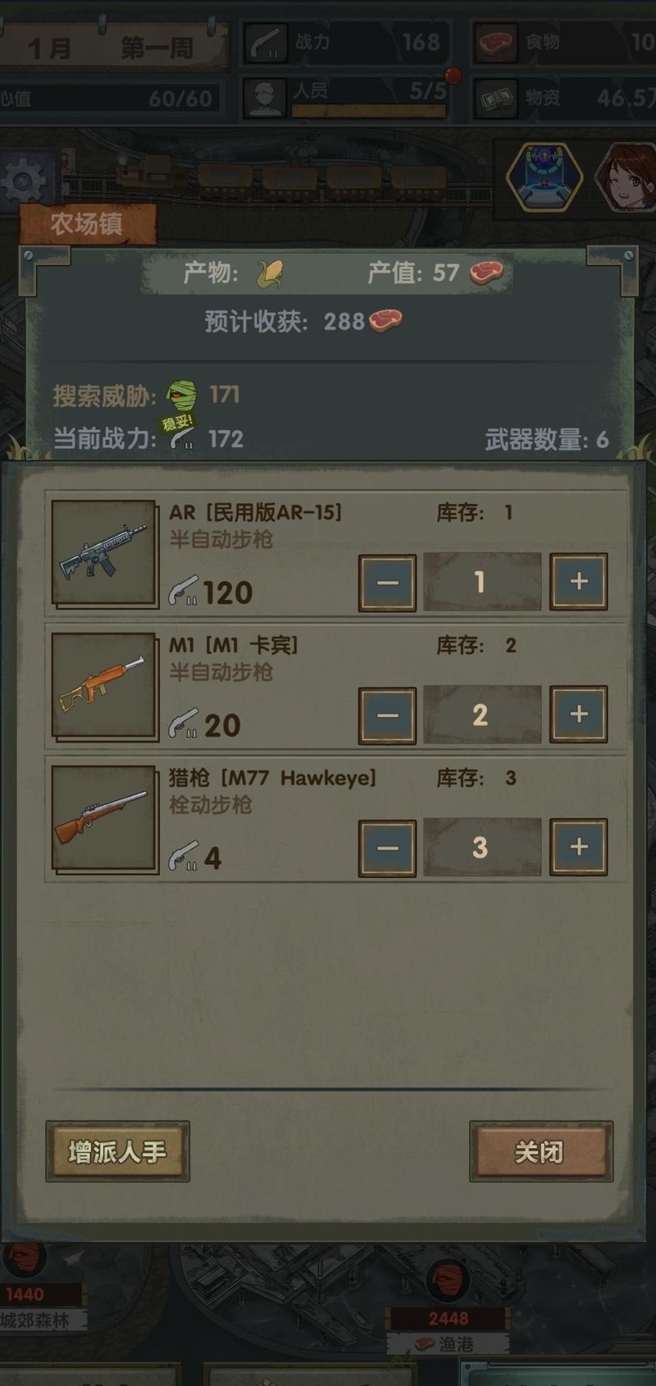This screenshot has height=1386, width=656.
Task: Click the 关闭 button
Action: [x=541, y=1151]
